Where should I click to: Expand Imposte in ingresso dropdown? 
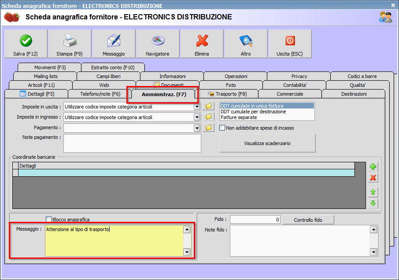tap(197, 117)
